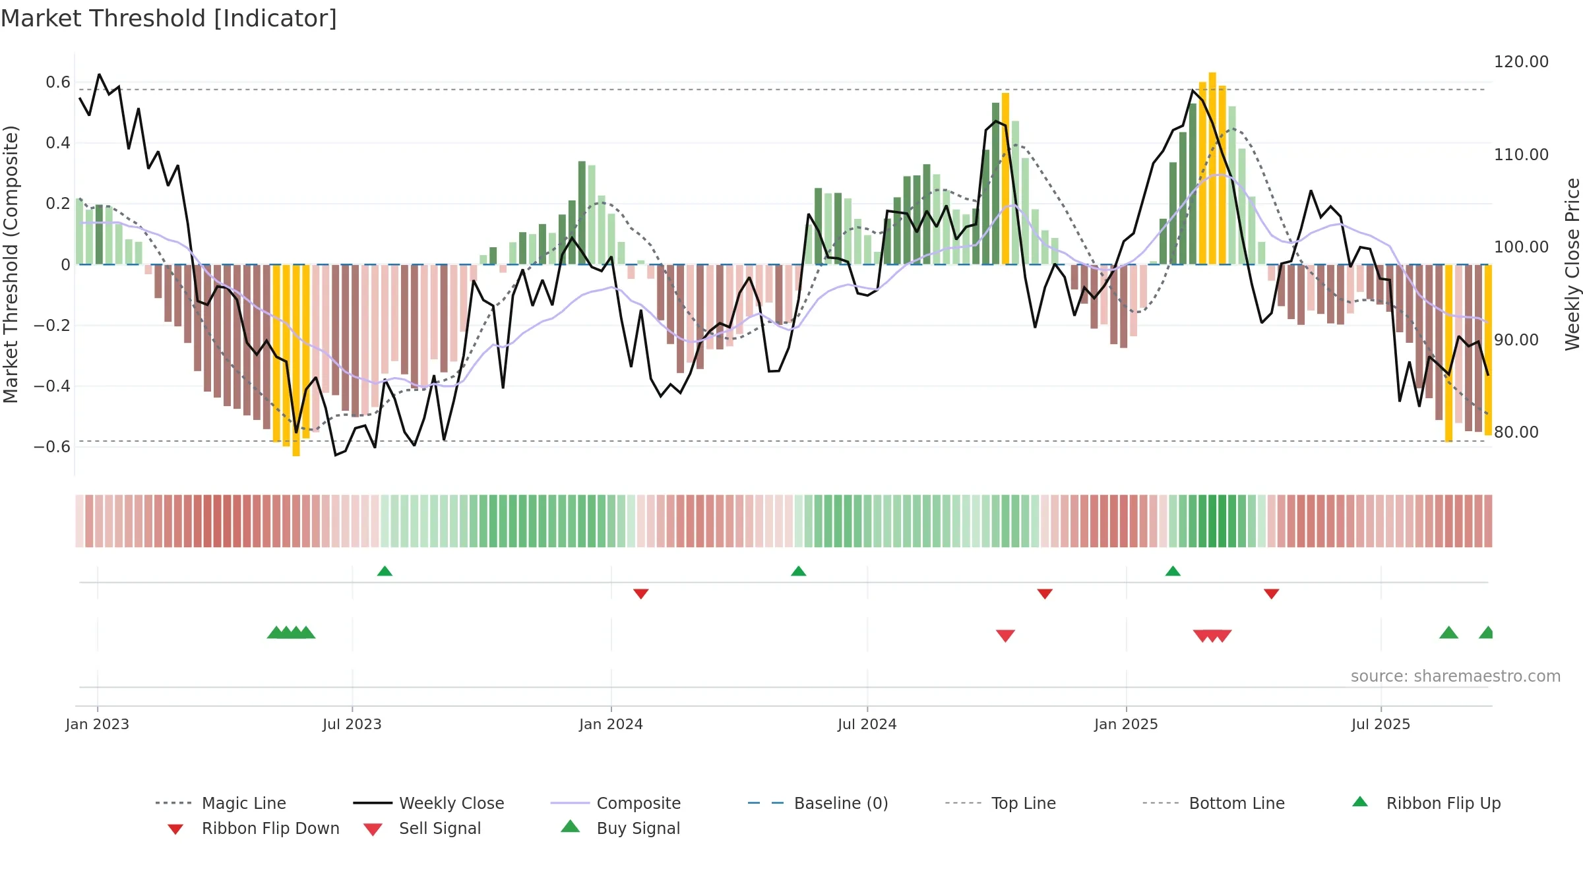1583x890 pixels.
Task: Click the Jan 2024 date label
Action: pyautogui.click(x=611, y=724)
